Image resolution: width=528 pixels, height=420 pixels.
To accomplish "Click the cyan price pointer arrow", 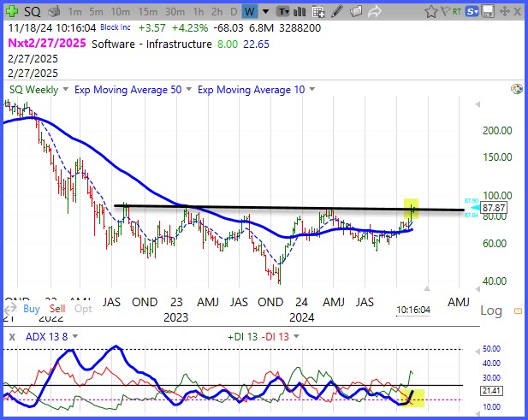I will tap(474, 208).
